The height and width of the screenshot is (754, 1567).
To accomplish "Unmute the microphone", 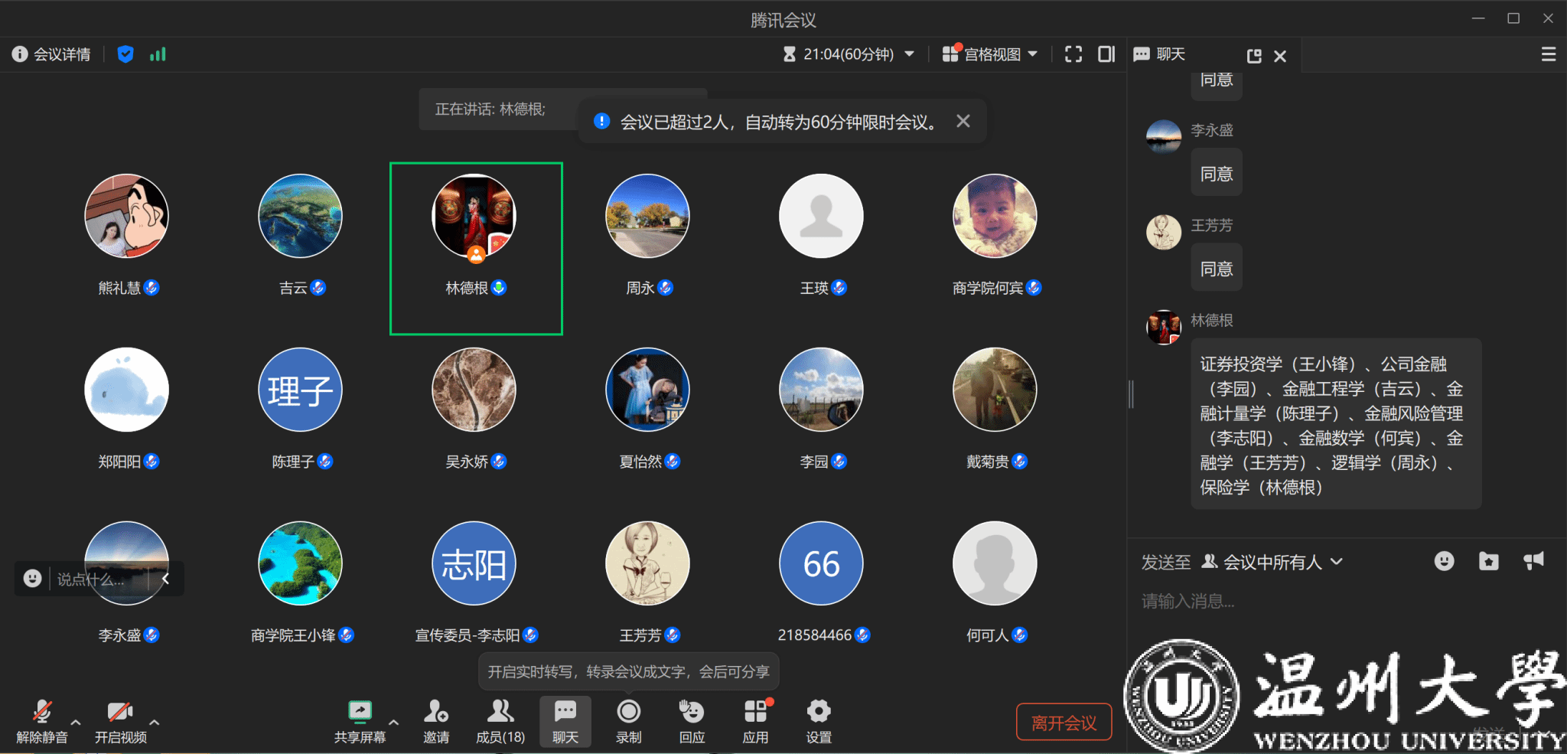I will point(42,721).
